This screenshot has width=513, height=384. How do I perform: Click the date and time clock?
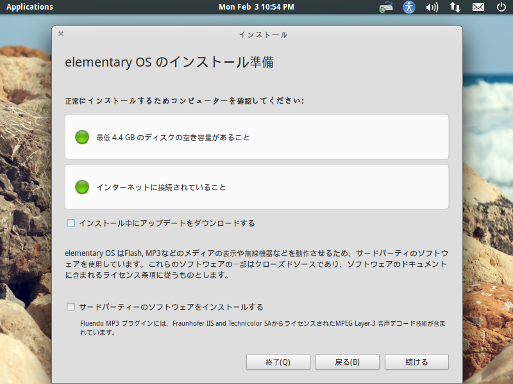coord(256,7)
